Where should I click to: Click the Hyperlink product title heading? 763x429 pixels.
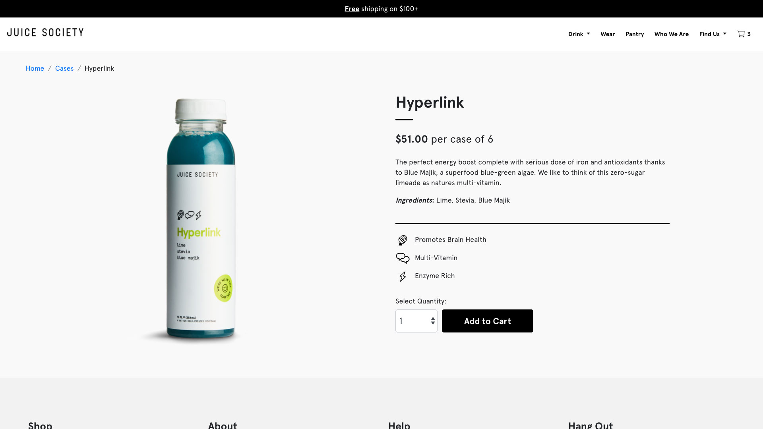click(430, 102)
